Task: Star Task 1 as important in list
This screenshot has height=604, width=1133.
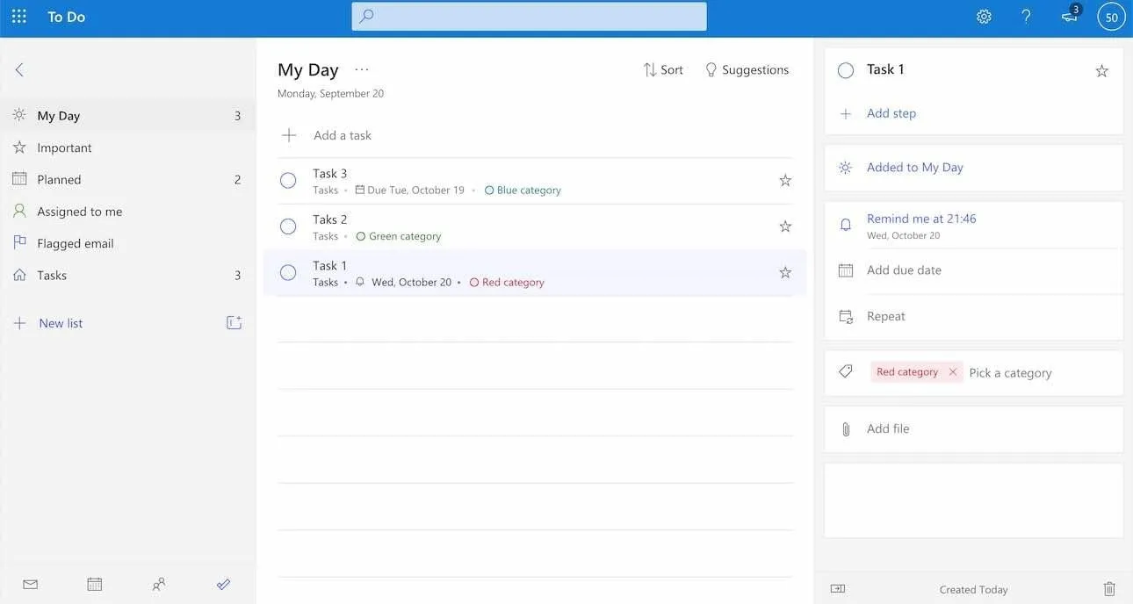Action: [785, 272]
